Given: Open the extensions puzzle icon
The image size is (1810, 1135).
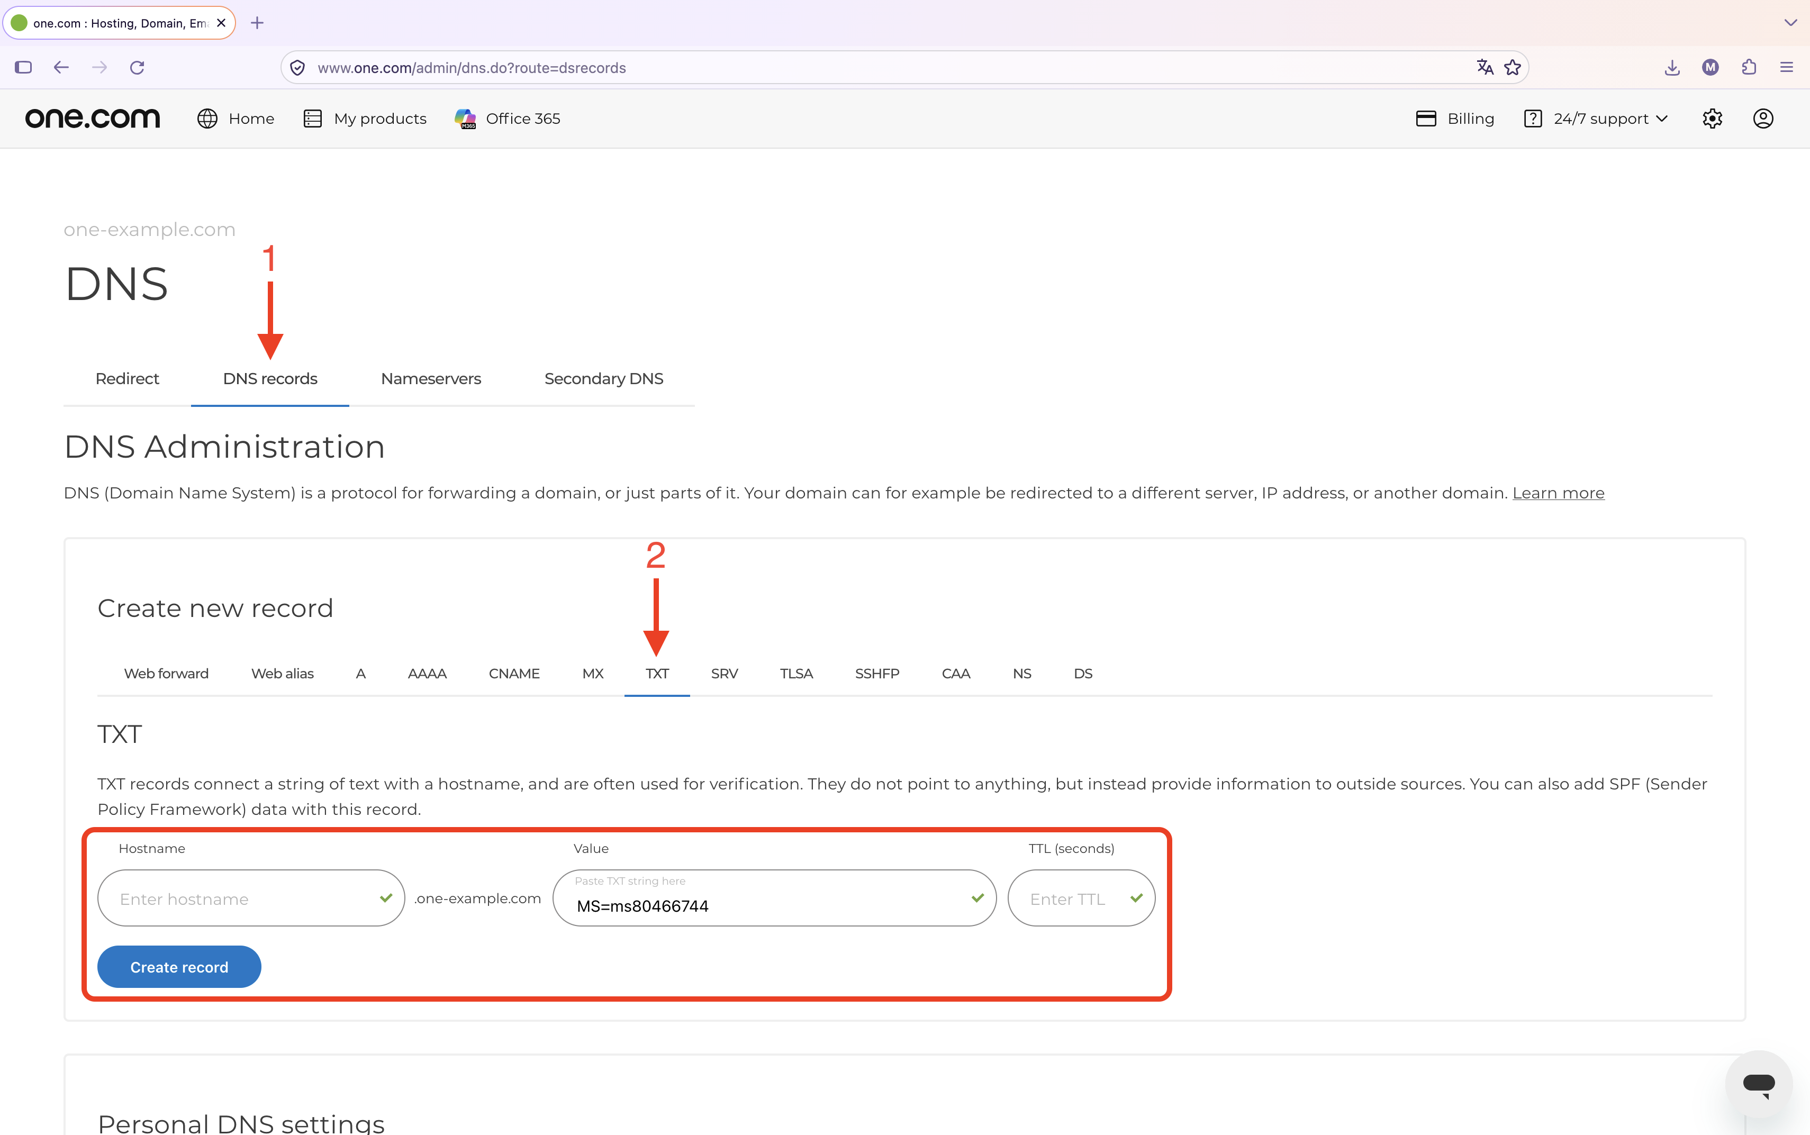Looking at the screenshot, I should coord(1749,68).
